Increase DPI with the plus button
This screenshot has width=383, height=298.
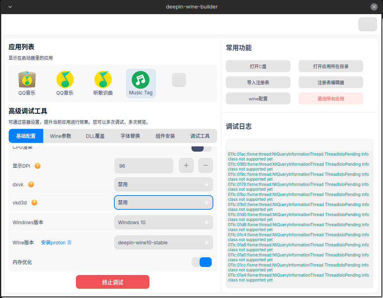[x=186, y=166]
